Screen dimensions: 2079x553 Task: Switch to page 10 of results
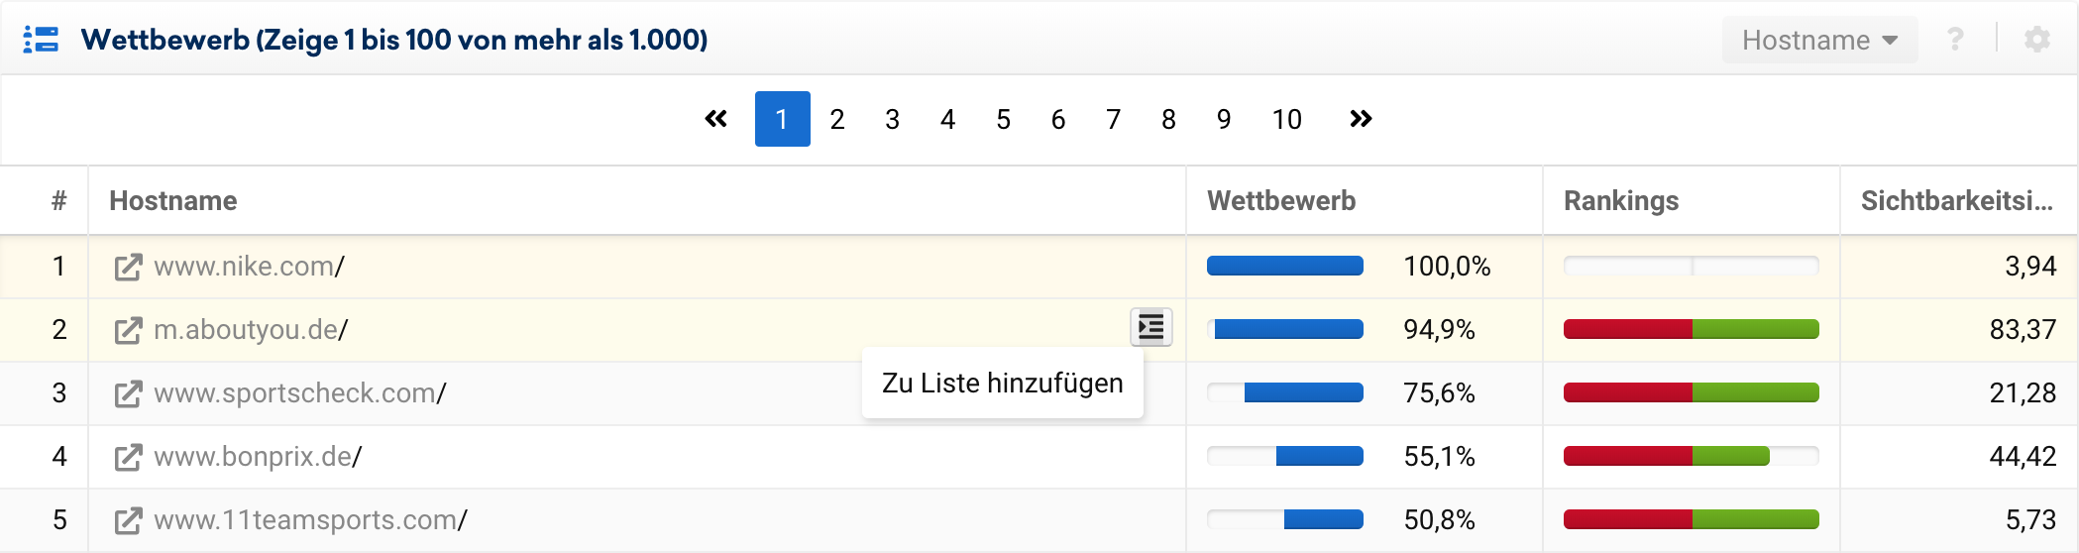pyautogui.click(x=1286, y=120)
